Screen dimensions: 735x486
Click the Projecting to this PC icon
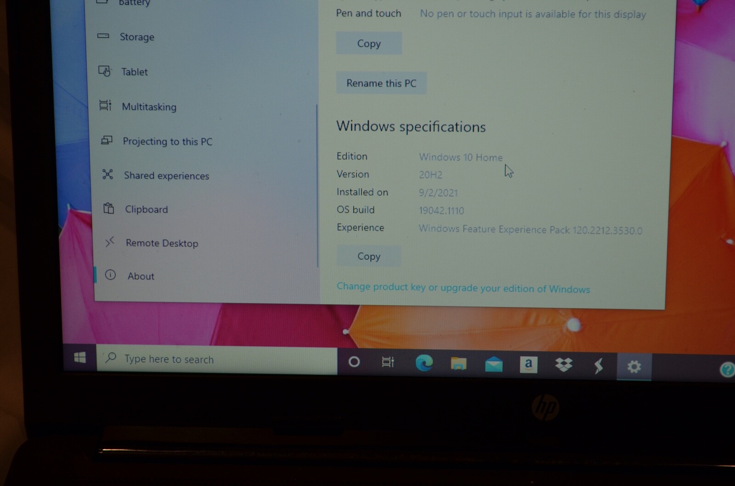pyautogui.click(x=107, y=140)
